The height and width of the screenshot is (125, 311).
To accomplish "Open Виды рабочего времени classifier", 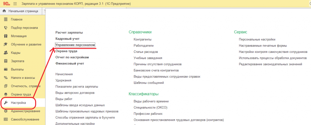I will tap(151, 101).
